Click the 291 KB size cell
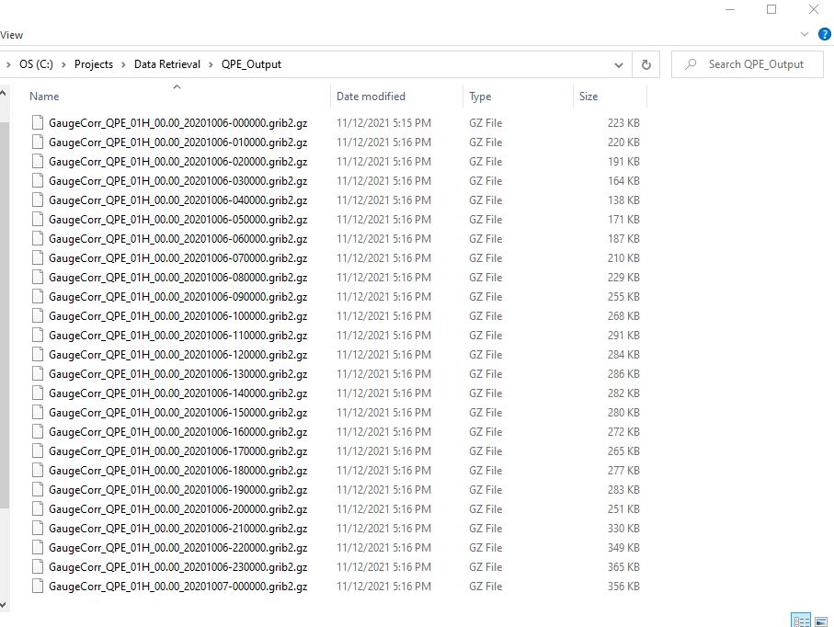The width and height of the screenshot is (834, 627). click(623, 335)
